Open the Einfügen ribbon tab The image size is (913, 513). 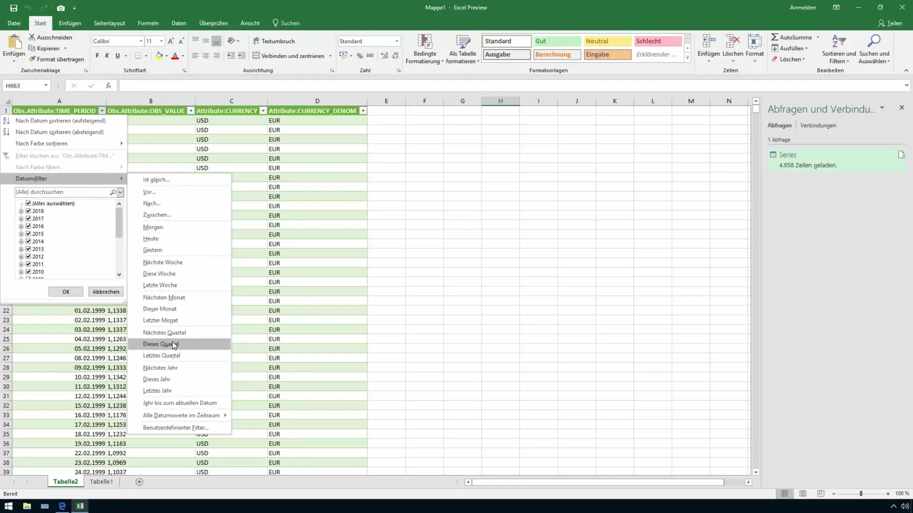(70, 23)
